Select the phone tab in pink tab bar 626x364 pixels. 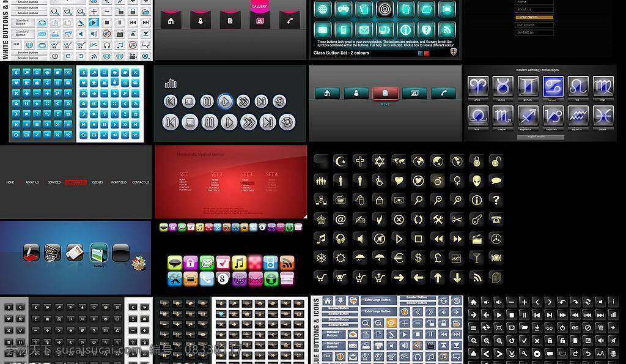pyautogui.click(x=290, y=20)
